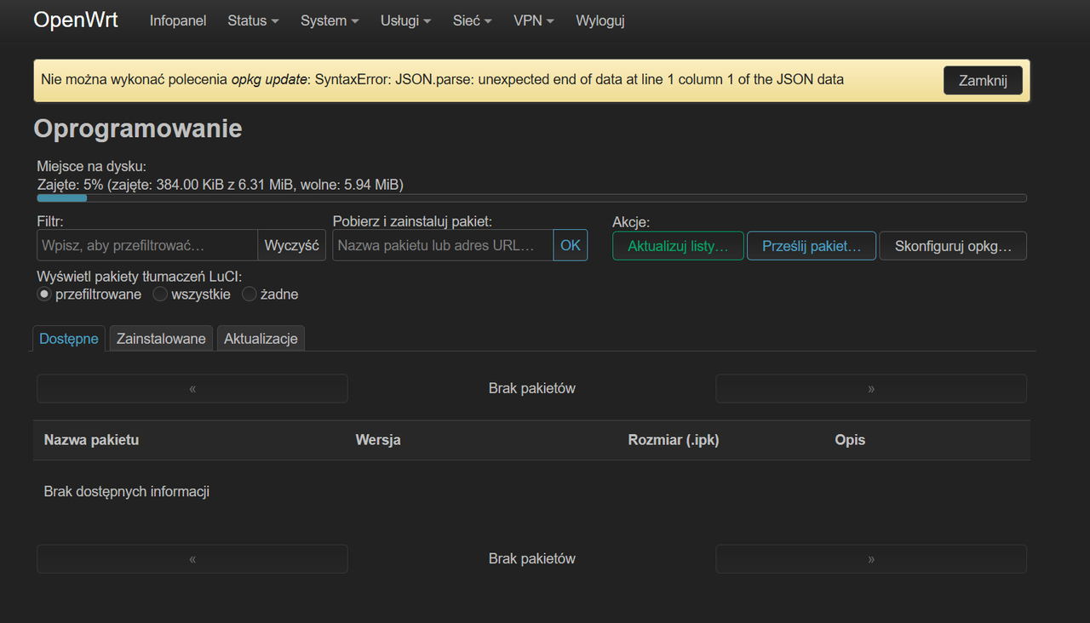The height and width of the screenshot is (623, 1090).
Task: Clear the filter with Wyczyść
Action: (291, 245)
